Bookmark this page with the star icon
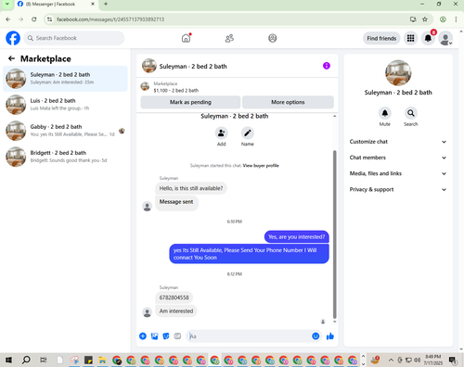 [x=425, y=19]
